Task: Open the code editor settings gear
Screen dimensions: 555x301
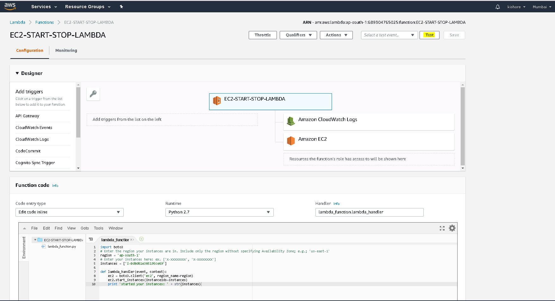Action: [x=452, y=228]
